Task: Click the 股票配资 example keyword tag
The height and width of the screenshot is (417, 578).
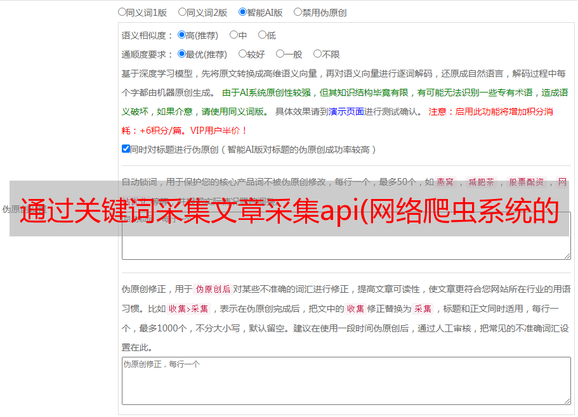Action: [527, 182]
